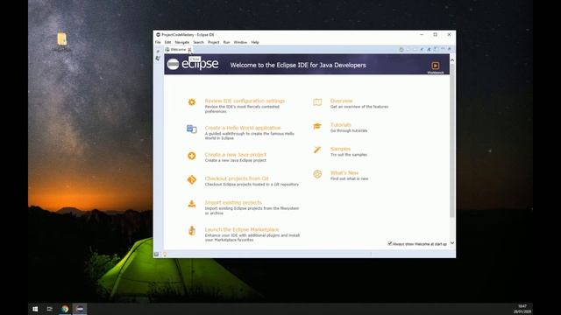Screen dimensions: 561x315
Task: Open the Package Explorer icon in left trim bar
Action: pos(158,59)
